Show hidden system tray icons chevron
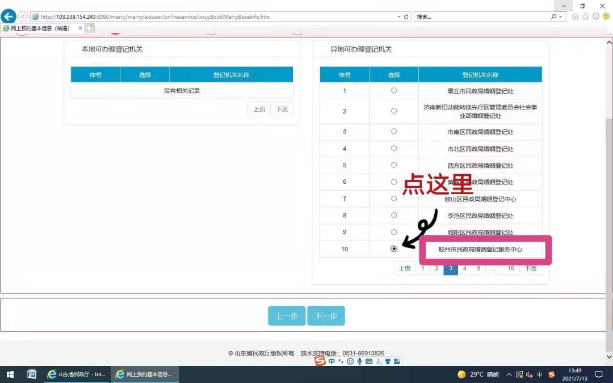Screen dimensions: 613x383 (509, 374)
